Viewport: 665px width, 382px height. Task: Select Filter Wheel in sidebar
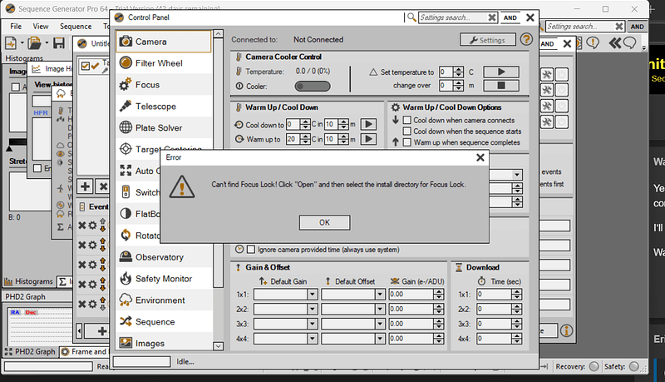click(x=164, y=63)
